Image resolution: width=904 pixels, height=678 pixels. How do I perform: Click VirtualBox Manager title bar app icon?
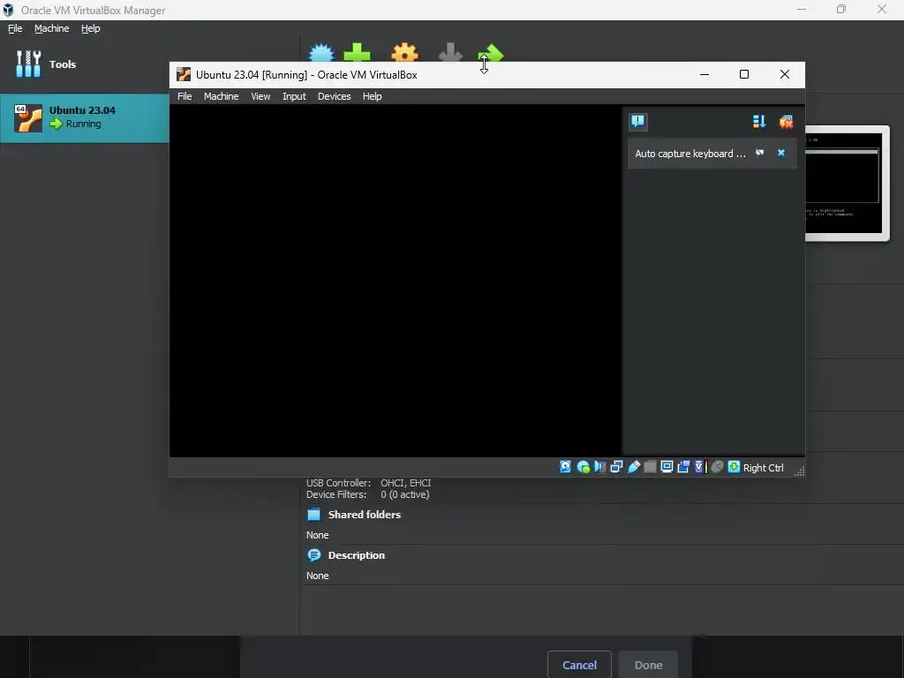click(x=8, y=10)
